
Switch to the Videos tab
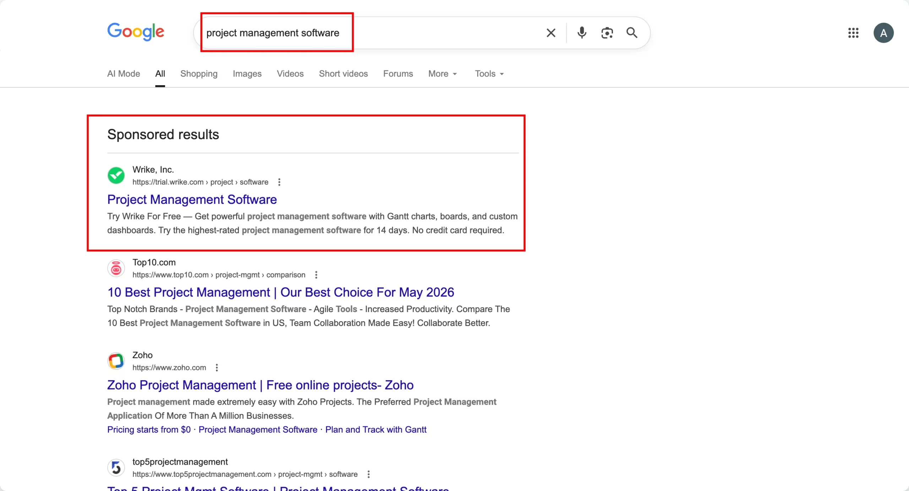tap(290, 73)
